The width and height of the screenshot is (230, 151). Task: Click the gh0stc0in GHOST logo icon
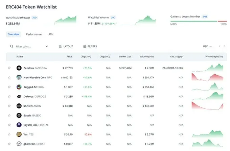click(19, 144)
